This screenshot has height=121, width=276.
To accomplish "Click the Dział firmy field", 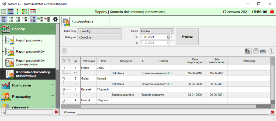I will pos(99,31).
